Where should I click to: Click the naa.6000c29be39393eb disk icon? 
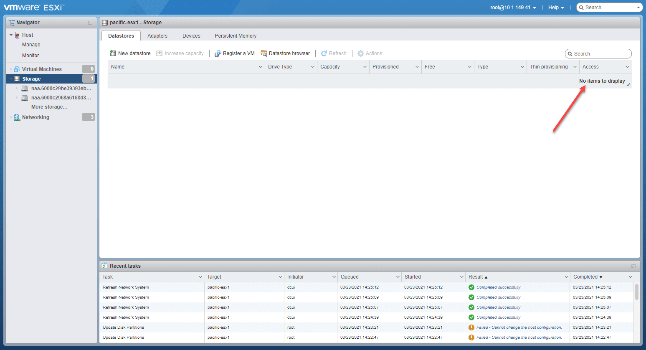tap(25, 89)
